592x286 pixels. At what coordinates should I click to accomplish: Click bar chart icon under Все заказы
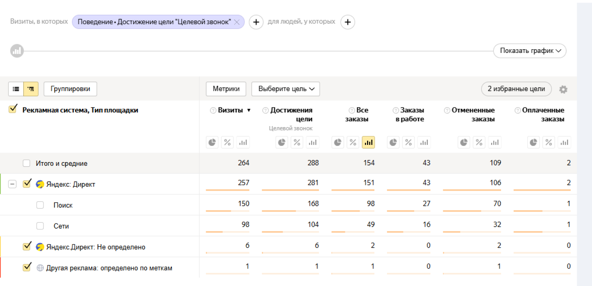(368, 143)
